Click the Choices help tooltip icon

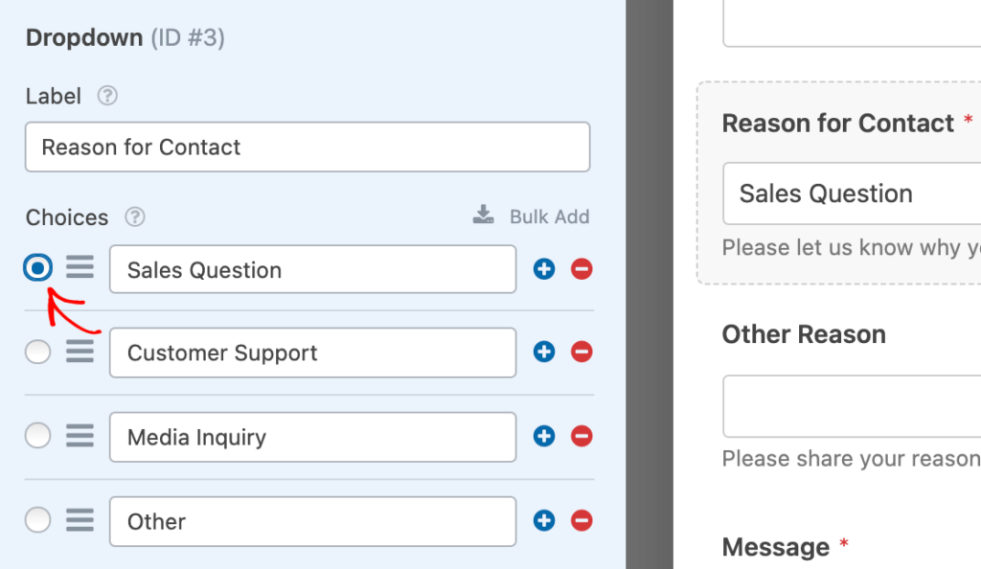135,217
